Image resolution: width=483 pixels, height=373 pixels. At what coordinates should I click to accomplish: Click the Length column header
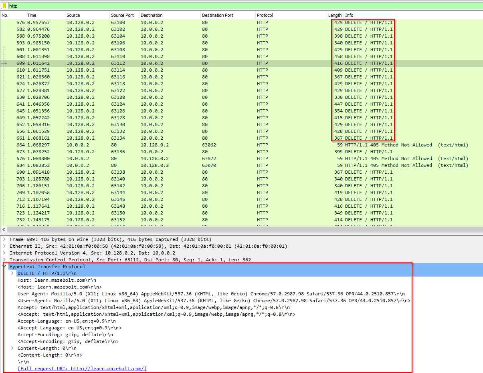click(334, 15)
